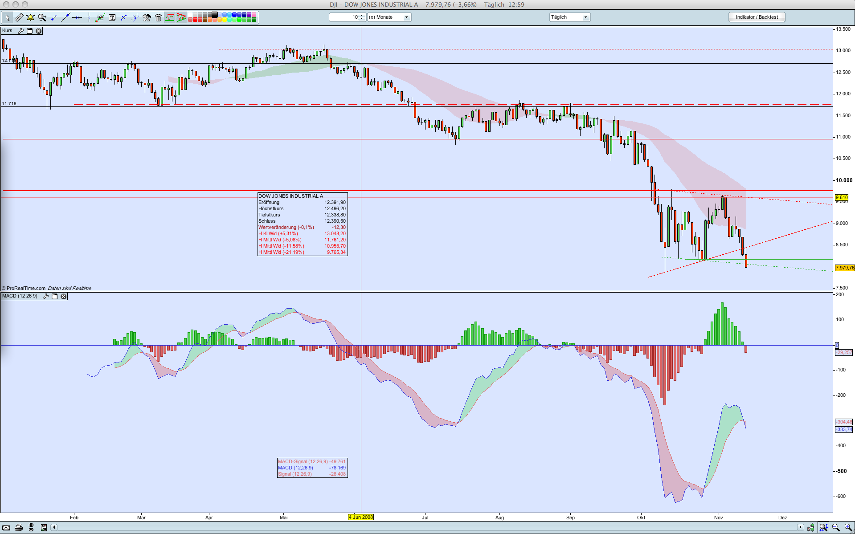
Task: Click the zoom in magnifier
Action: click(848, 528)
